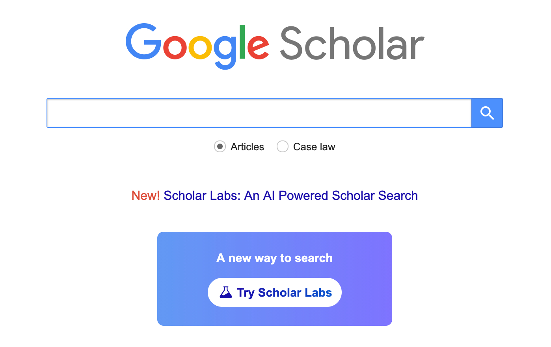Click the green letter l in Google logo
The width and height of the screenshot is (551, 347).
coord(242,42)
